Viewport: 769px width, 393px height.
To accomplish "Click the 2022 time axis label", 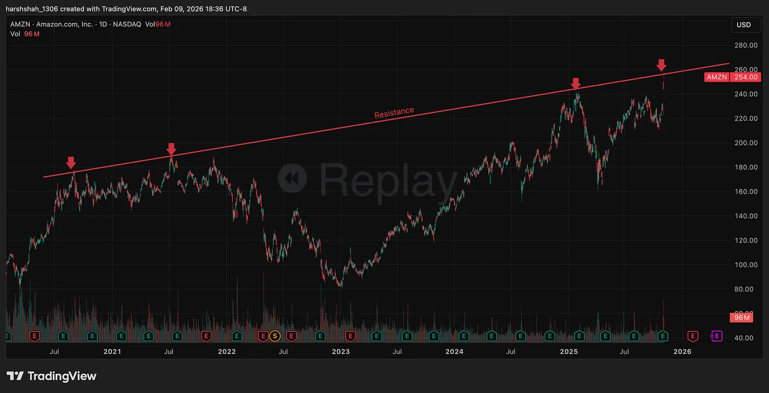I will point(226,351).
